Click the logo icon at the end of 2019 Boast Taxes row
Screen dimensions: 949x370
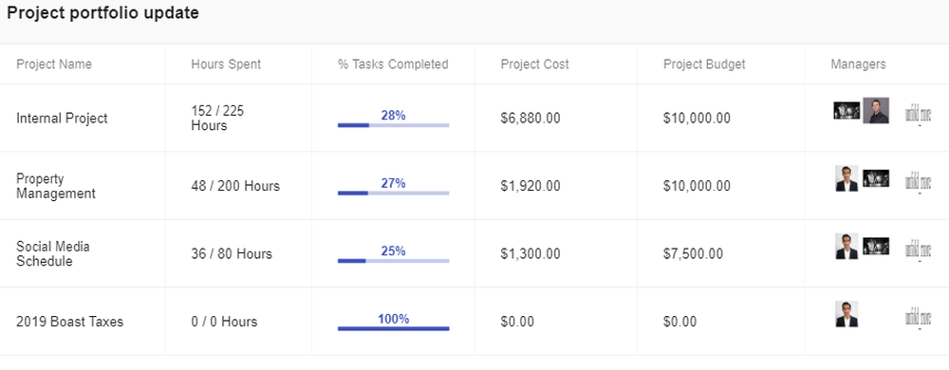click(x=918, y=317)
